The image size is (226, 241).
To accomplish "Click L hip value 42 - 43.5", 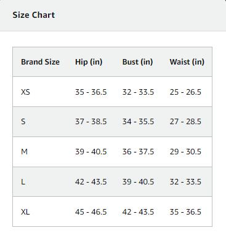I will point(91,182).
